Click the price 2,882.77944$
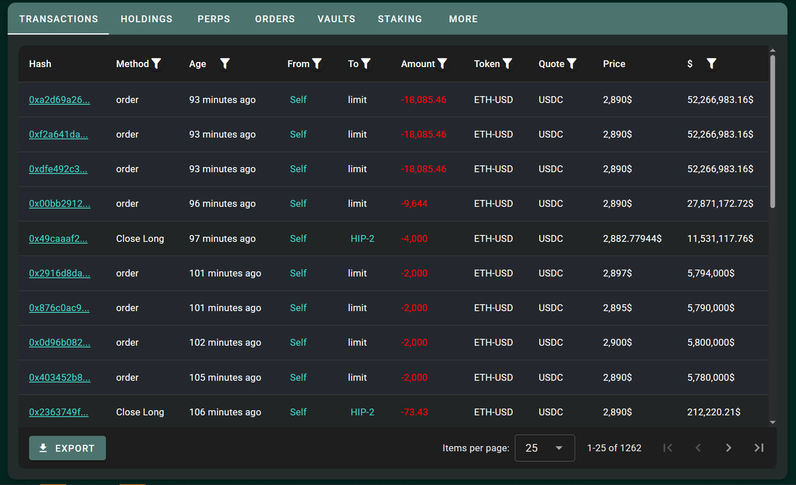The height and width of the screenshot is (485, 796). (x=632, y=239)
